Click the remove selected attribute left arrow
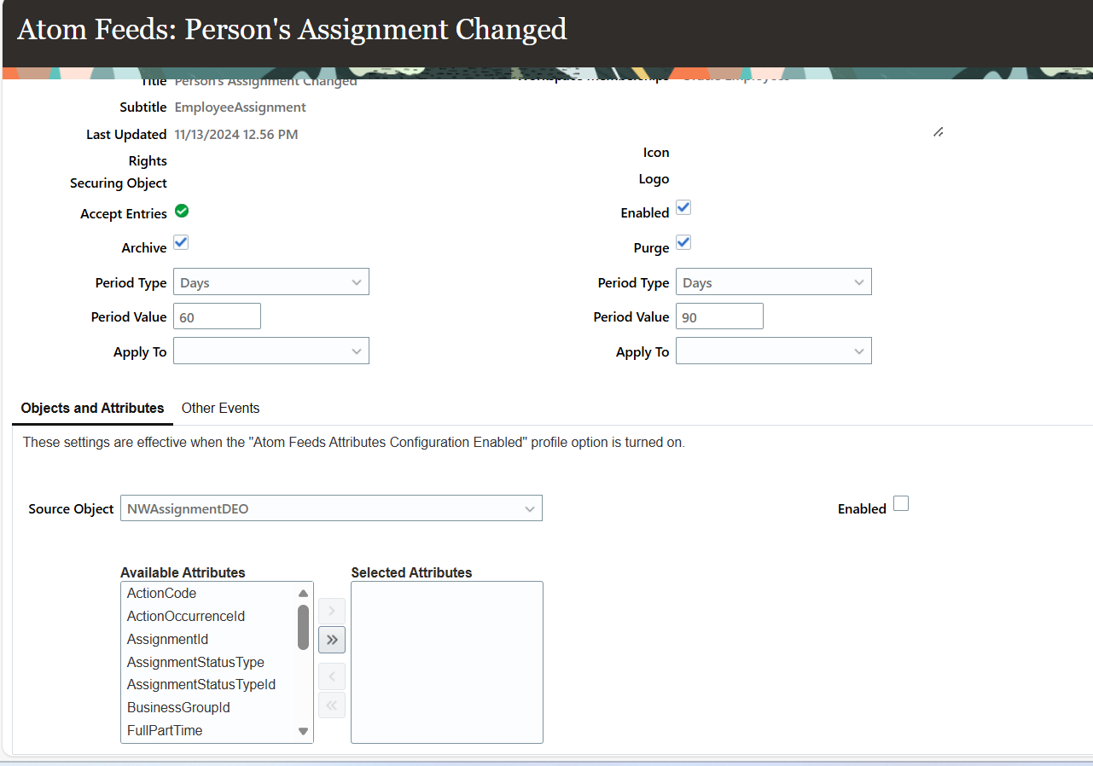The image size is (1093, 766). point(332,677)
